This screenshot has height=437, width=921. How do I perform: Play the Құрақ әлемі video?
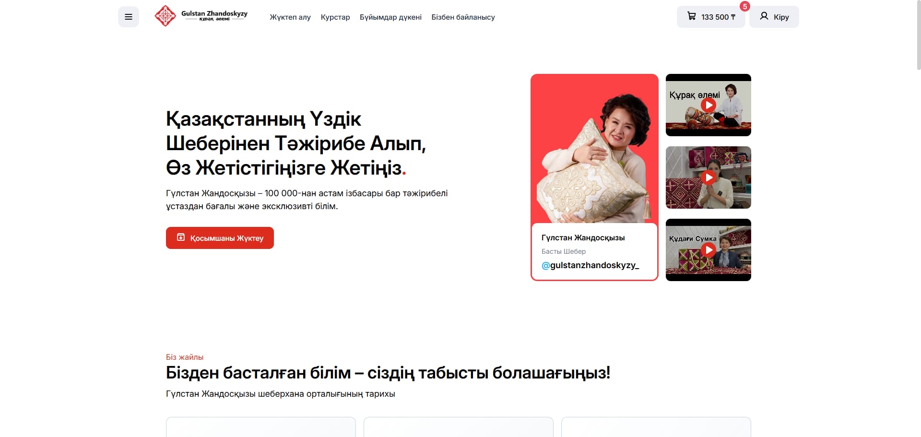[x=708, y=105]
